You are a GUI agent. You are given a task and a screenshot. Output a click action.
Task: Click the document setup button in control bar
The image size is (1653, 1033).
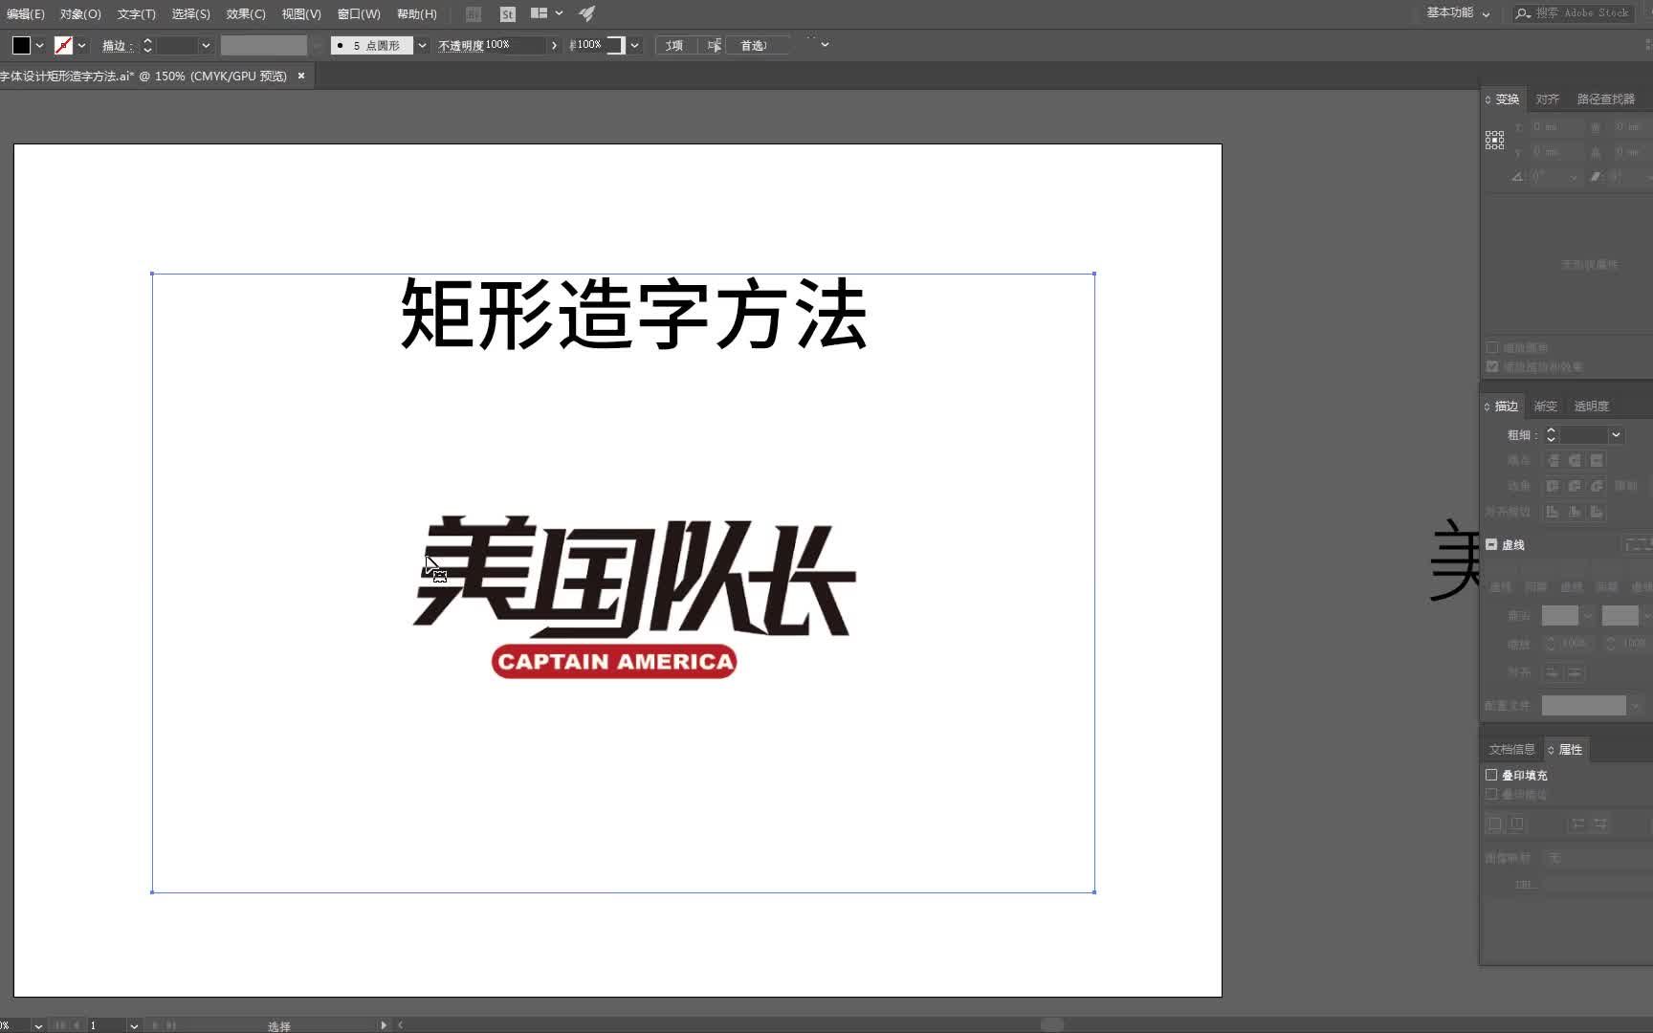[x=675, y=45]
